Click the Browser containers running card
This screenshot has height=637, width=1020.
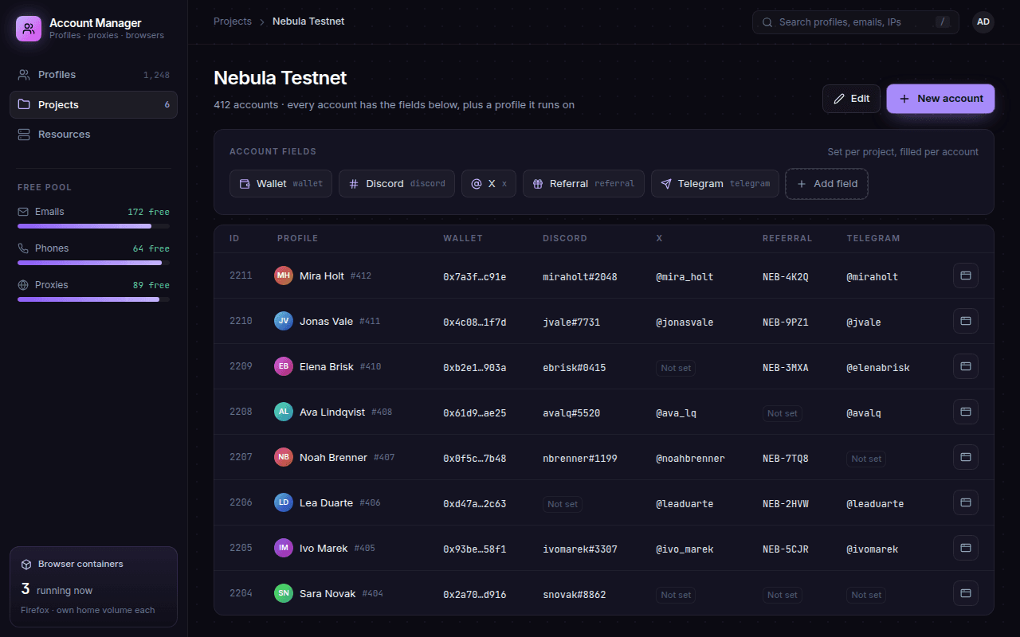point(93,587)
